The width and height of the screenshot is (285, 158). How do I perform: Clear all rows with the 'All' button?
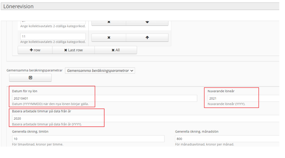tap(116, 50)
